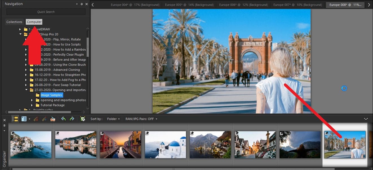
Task: Open the Sort by Folder dropdown
Action: 113,119
